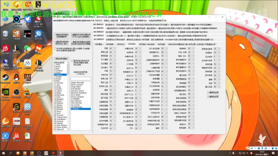Click the 一键倾向全满 button
This screenshot has height=156, width=278.
click(213, 92)
